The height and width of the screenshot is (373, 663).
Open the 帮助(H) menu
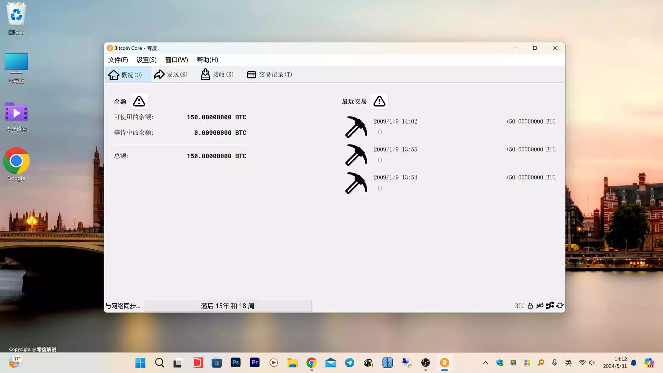(x=207, y=60)
